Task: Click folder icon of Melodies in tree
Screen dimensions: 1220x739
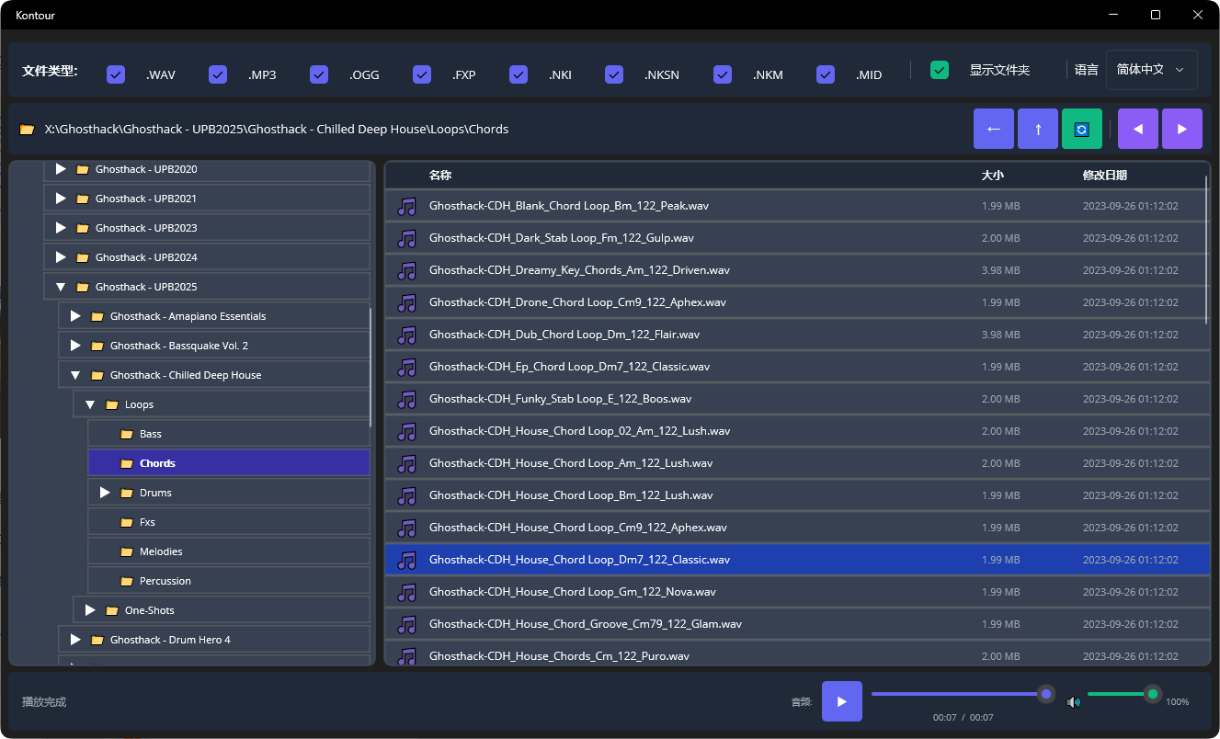Action: click(127, 551)
